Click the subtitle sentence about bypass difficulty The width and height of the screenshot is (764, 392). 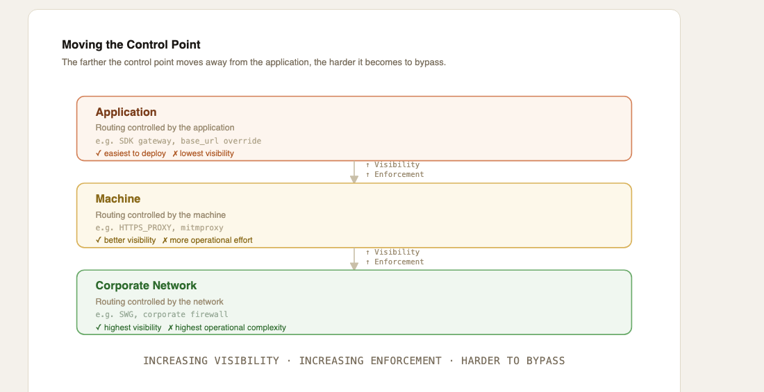pos(254,63)
